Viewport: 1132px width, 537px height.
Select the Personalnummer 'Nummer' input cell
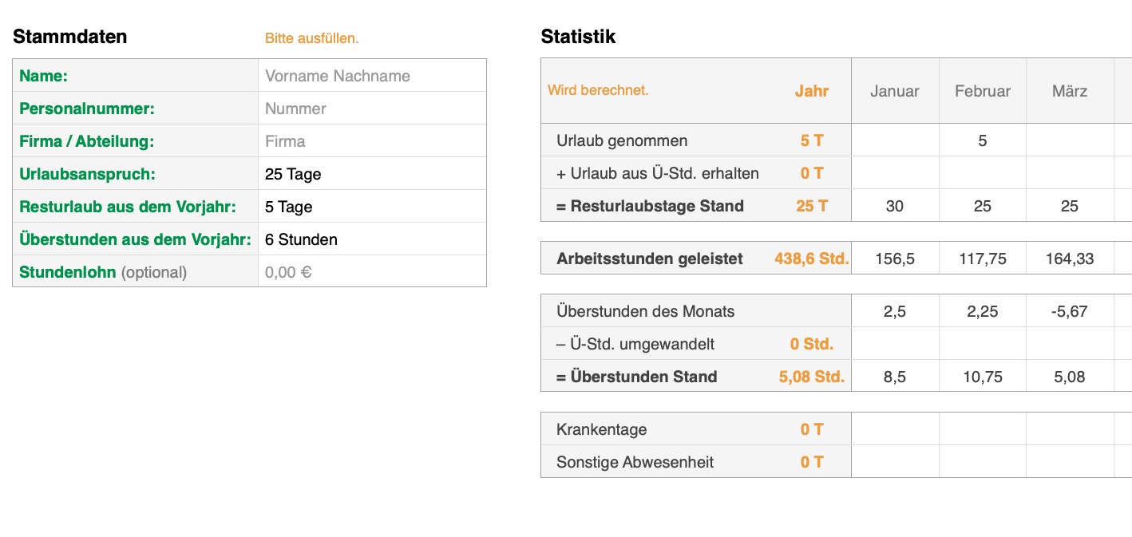click(x=372, y=109)
